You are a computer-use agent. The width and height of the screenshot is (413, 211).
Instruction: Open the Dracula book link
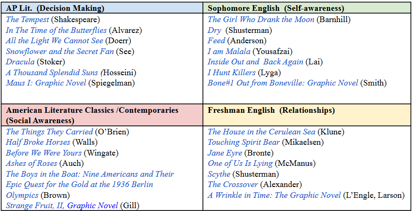20,62
